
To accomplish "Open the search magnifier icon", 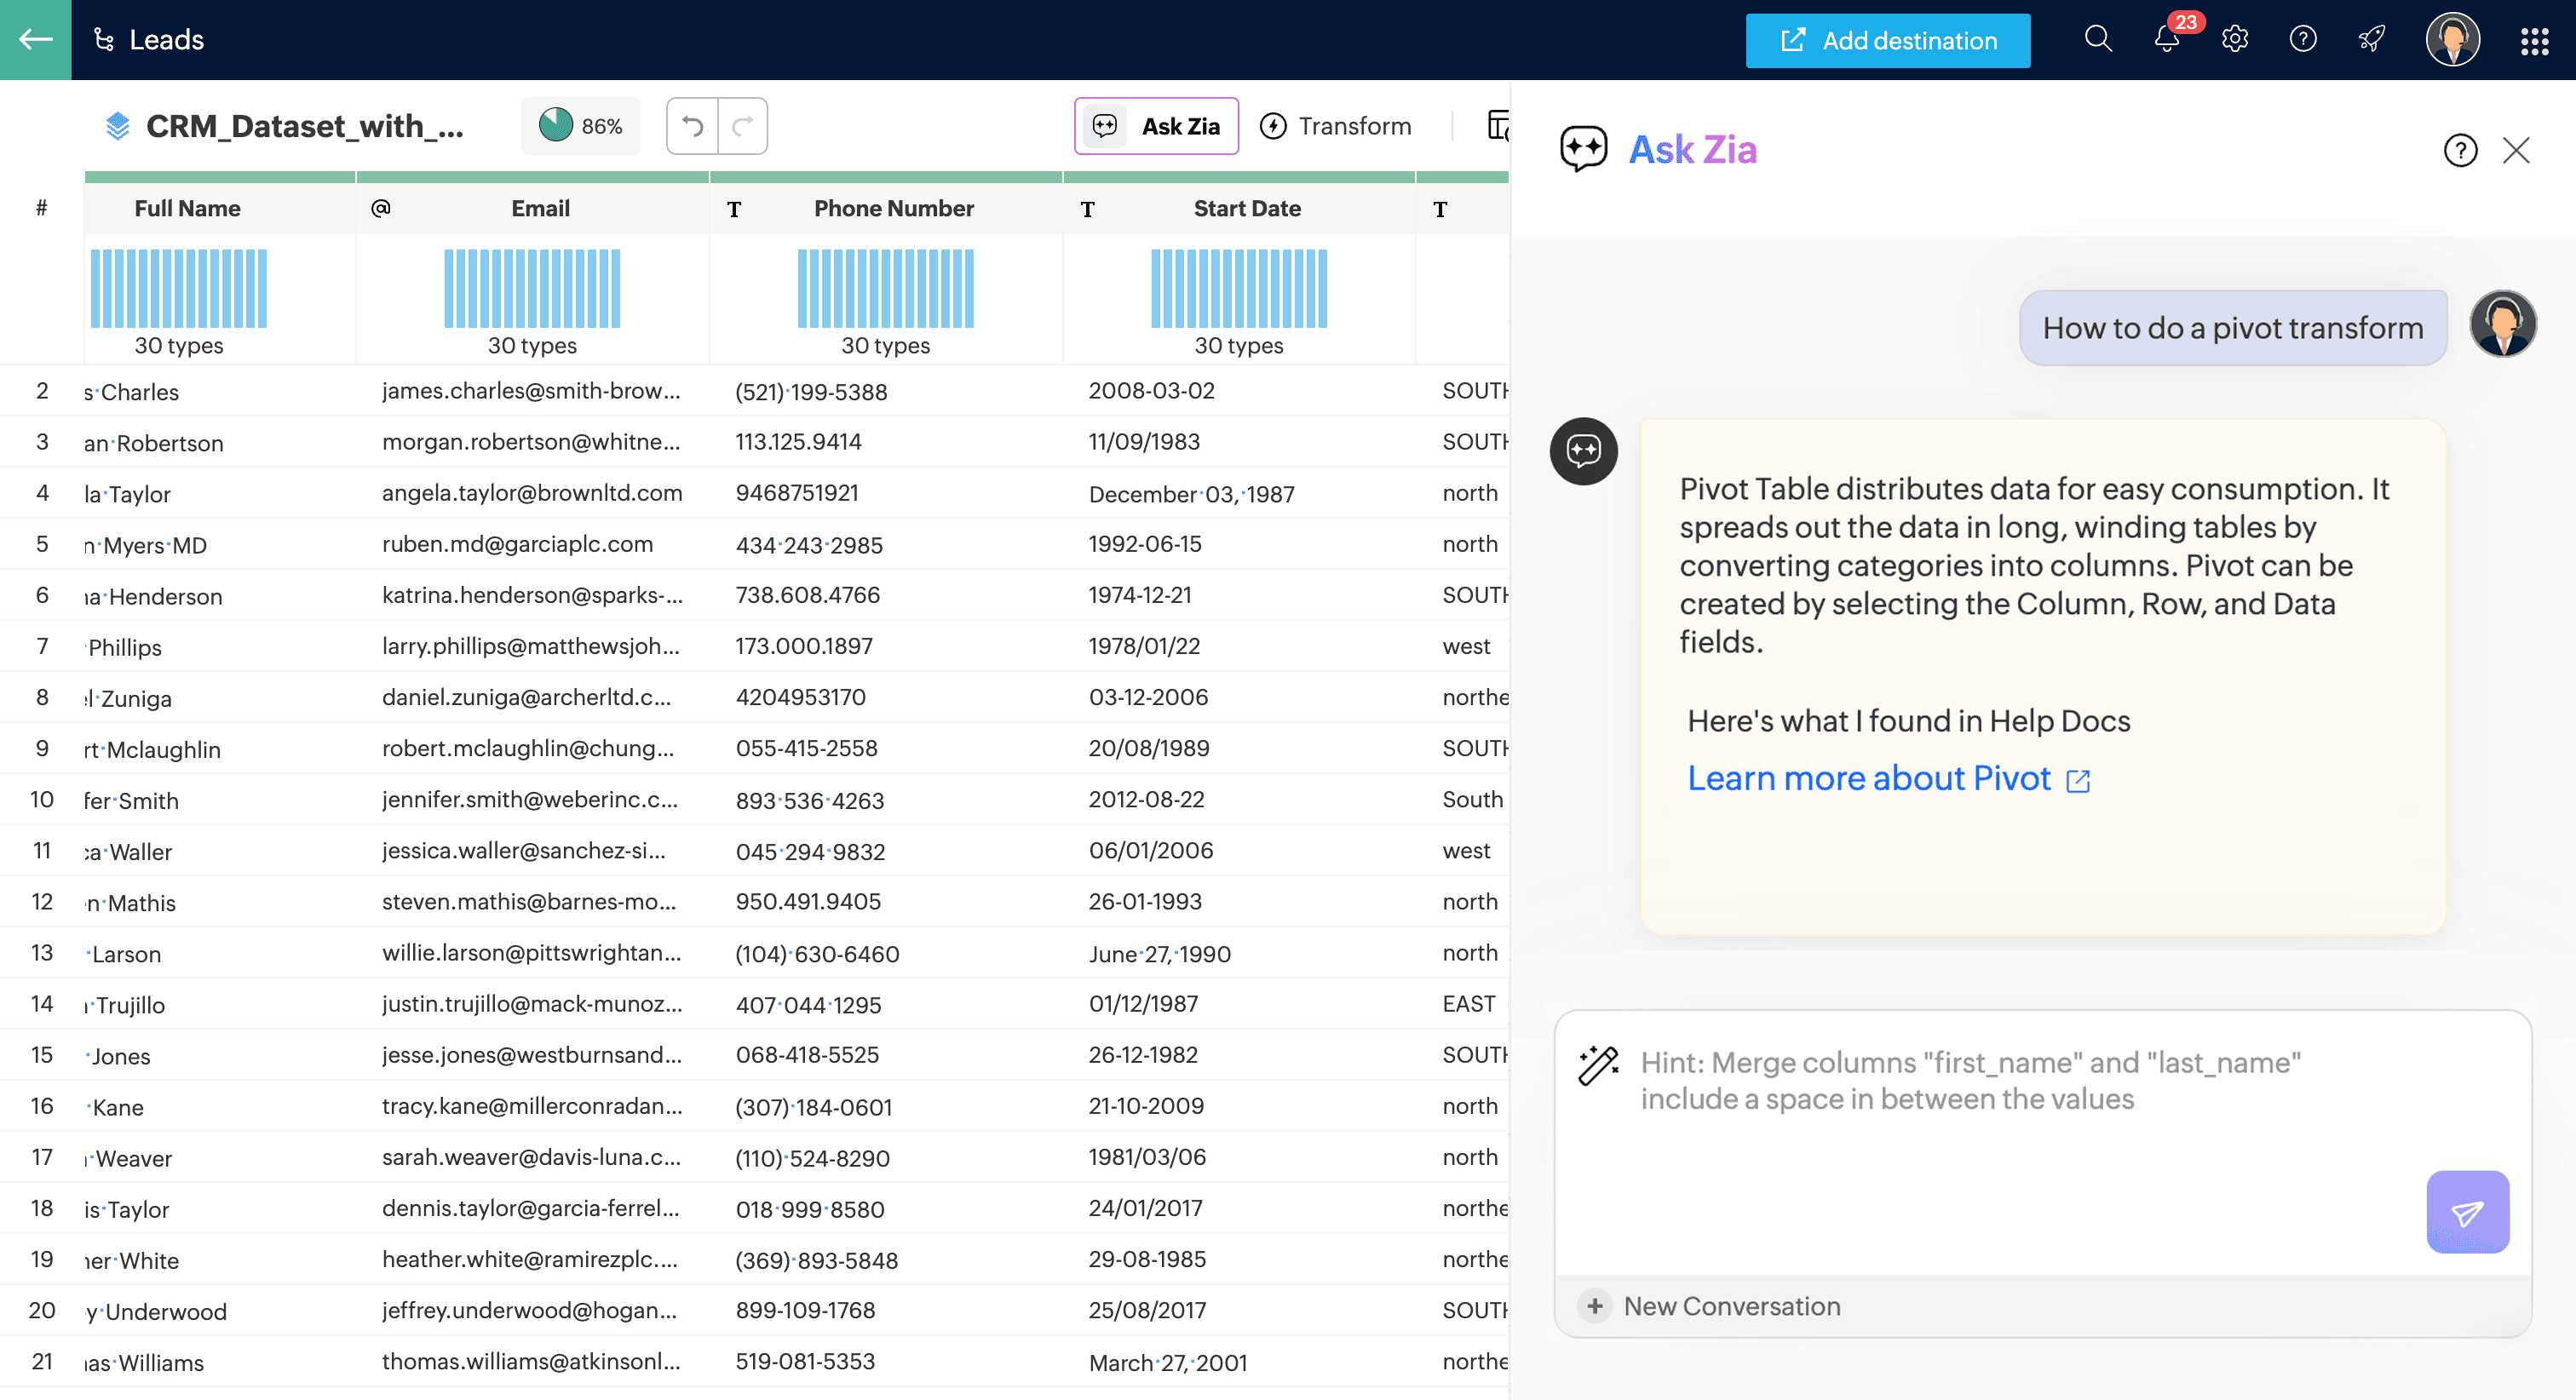I will (x=2097, y=40).
